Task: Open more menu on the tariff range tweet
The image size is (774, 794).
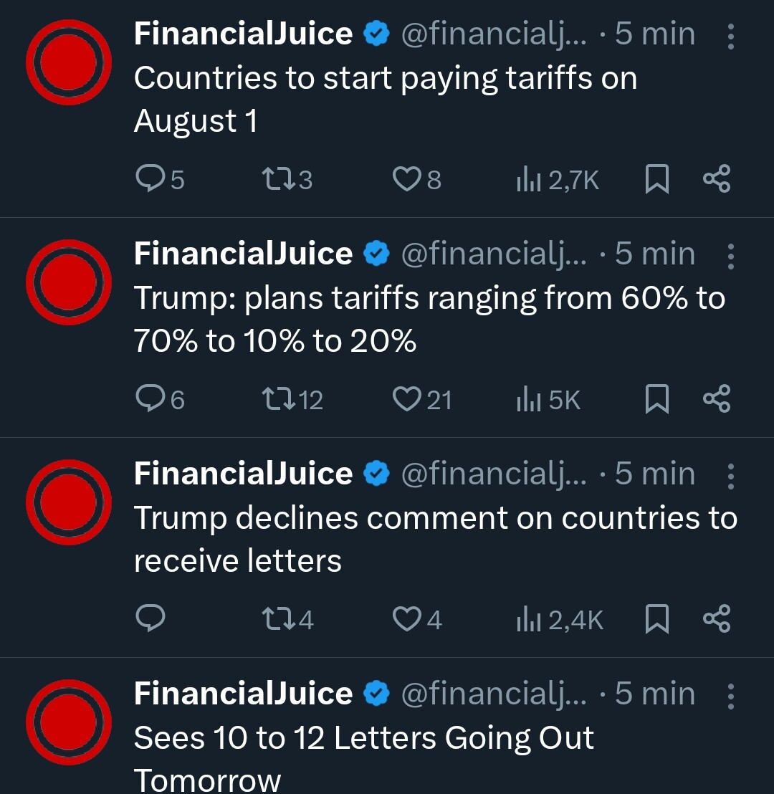Action: click(730, 256)
